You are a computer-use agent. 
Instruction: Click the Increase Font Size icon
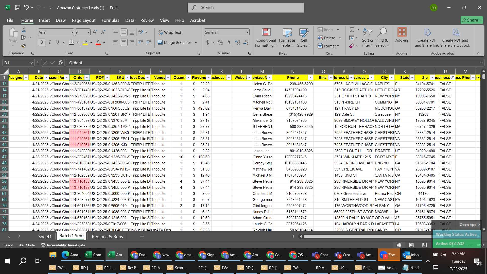(95, 32)
